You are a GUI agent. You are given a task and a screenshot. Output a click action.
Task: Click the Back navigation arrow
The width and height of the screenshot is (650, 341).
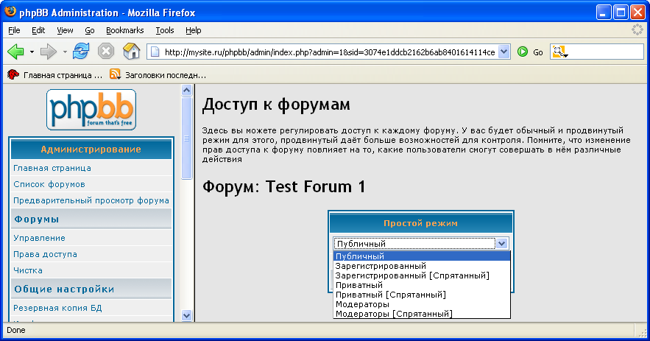(x=15, y=52)
